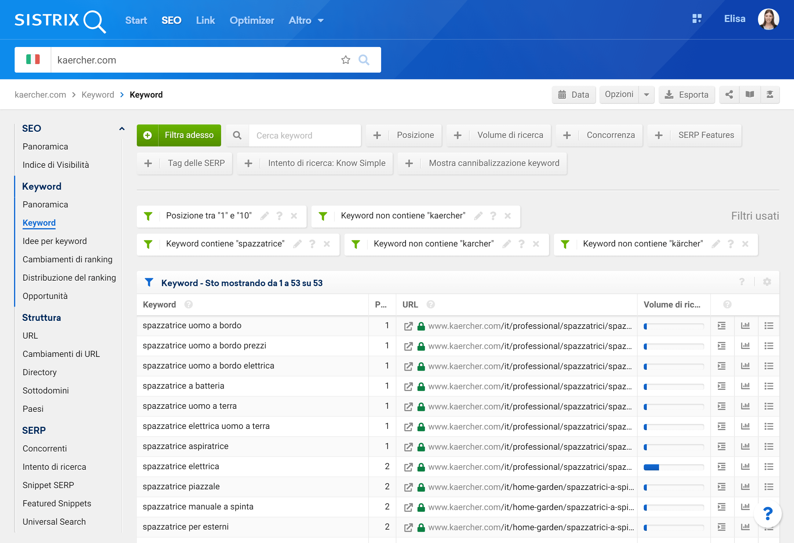Open Cambiamenti di ranking in sidebar
This screenshot has height=543, width=794.
click(x=67, y=260)
